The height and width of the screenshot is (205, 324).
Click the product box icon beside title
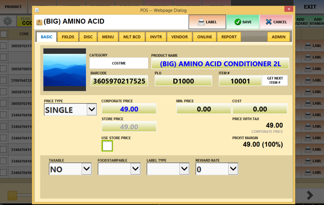pos(39,22)
